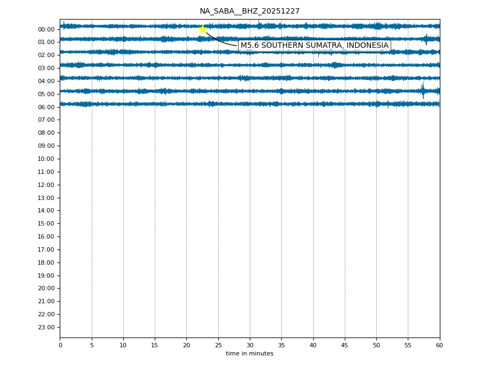499x375 pixels.
Task: Select the 06:00 hour label
Action: (46, 107)
